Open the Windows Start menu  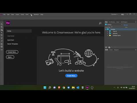point(45,88)
